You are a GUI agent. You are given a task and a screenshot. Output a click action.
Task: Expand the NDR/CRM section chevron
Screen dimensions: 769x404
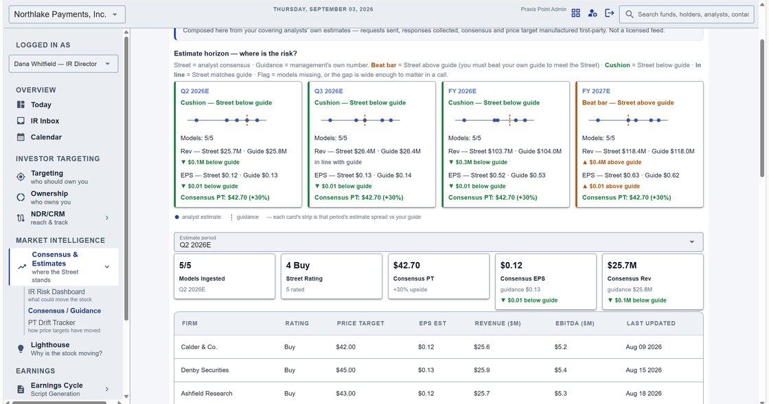107,218
